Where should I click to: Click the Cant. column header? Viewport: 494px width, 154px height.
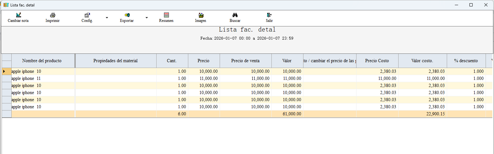pos(172,61)
